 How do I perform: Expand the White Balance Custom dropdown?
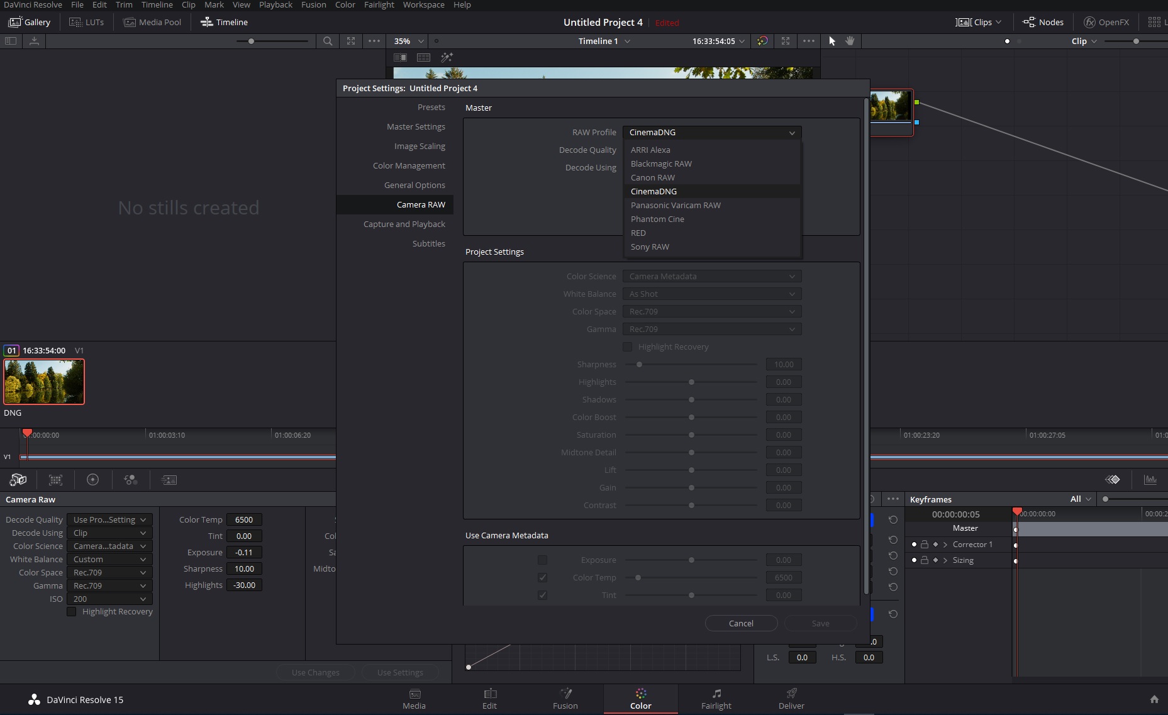[x=109, y=559]
